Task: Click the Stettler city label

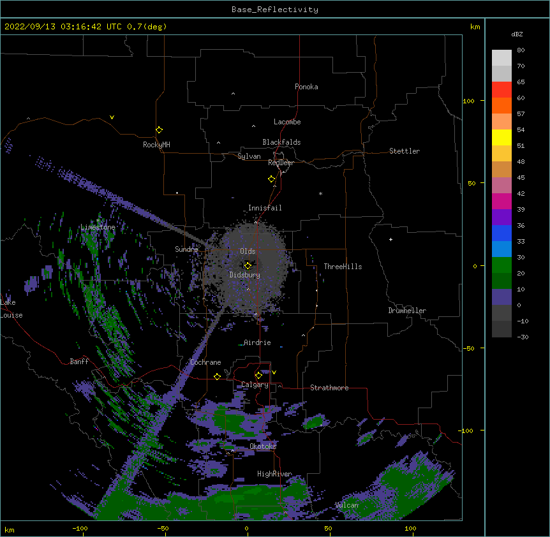Action: click(404, 151)
